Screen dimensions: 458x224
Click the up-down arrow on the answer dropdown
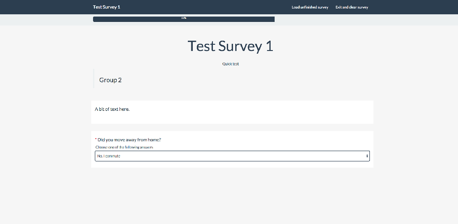(x=367, y=156)
